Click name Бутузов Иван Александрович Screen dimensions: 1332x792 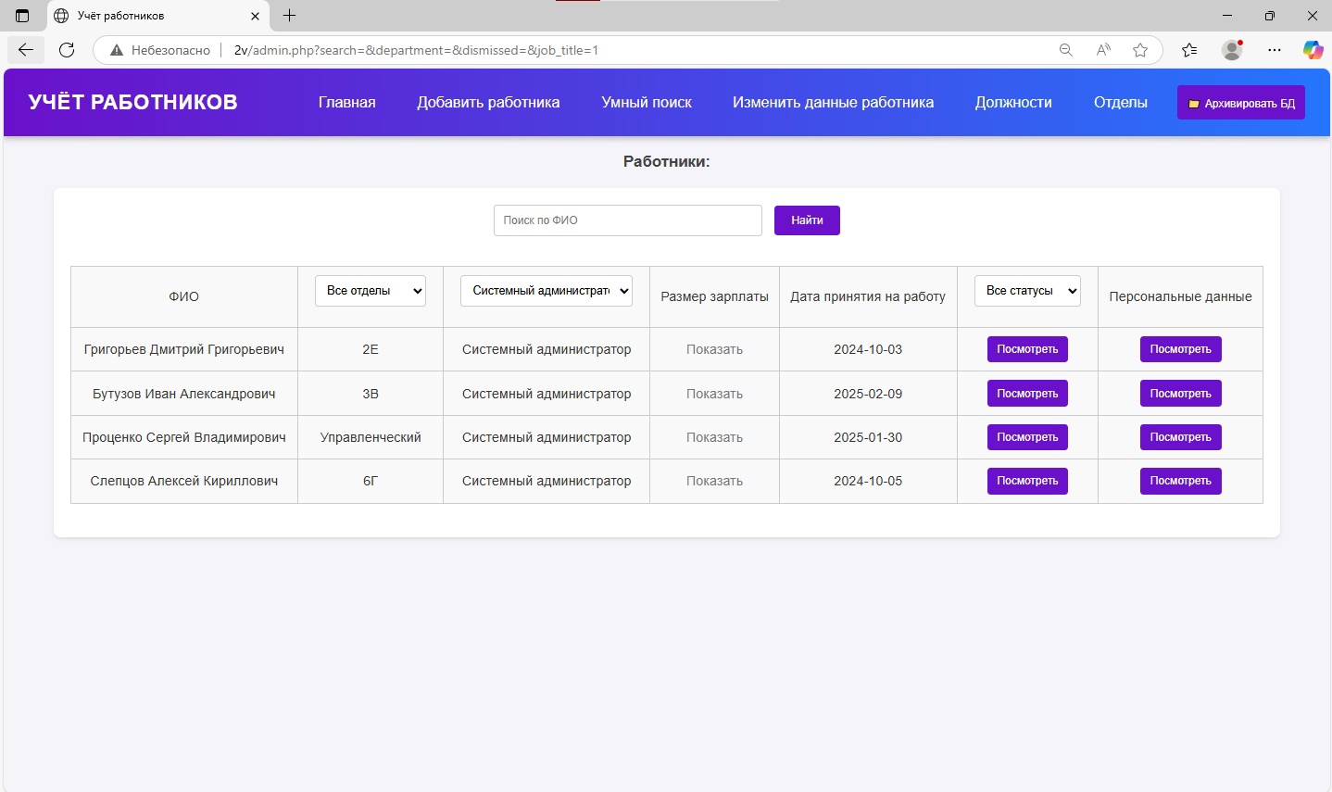click(x=184, y=394)
